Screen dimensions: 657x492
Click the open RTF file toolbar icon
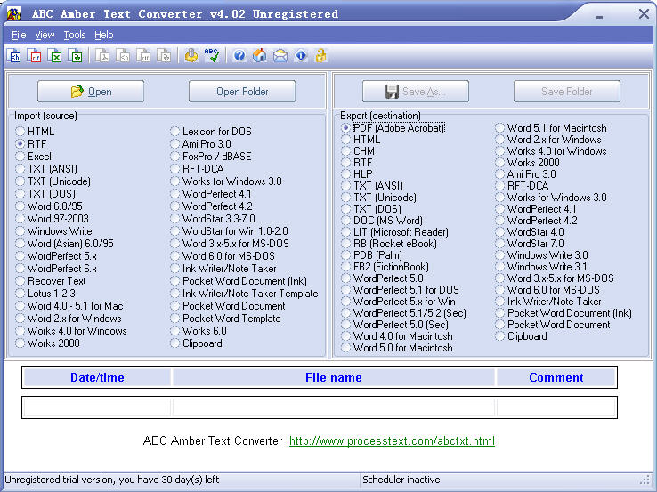[36, 55]
